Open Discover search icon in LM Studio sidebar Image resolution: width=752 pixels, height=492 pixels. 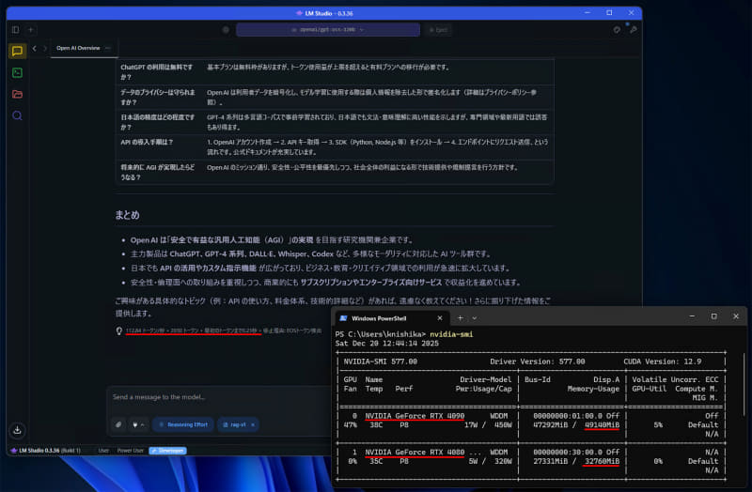[x=17, y=115]
